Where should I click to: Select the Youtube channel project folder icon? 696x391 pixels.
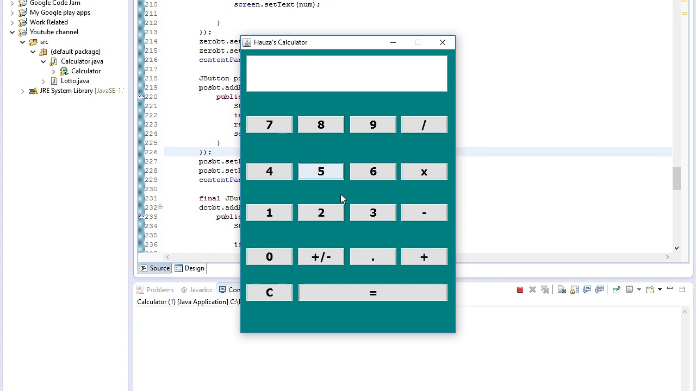click(23, 32)
